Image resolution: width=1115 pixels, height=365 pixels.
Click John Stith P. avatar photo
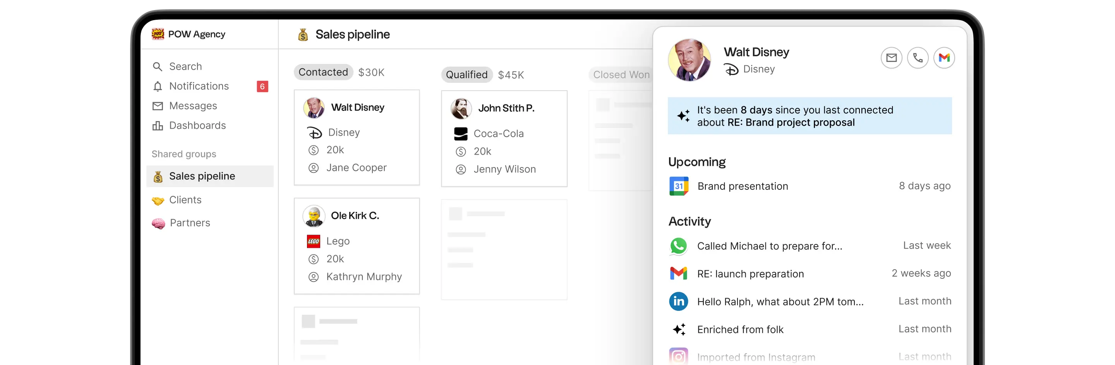[x=461, y=109]
